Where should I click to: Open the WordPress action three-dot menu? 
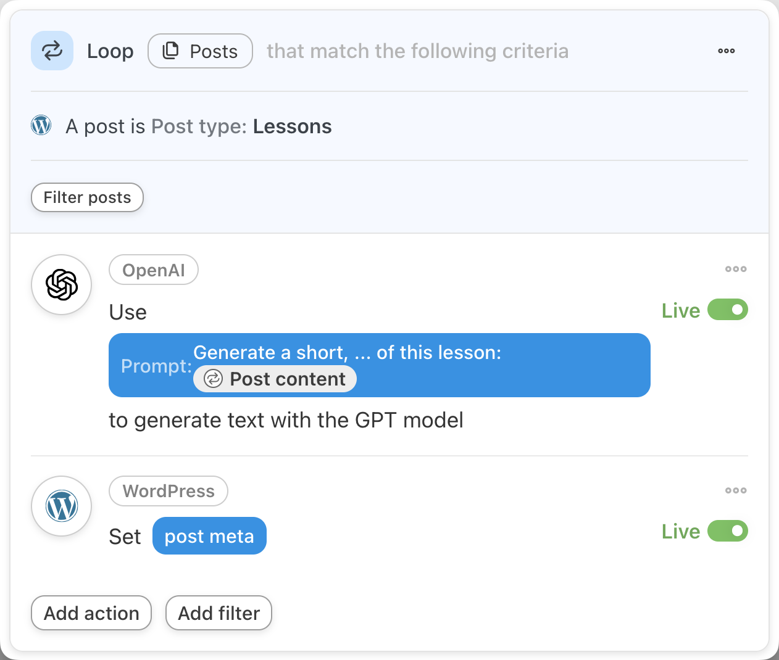coord(735,490)
